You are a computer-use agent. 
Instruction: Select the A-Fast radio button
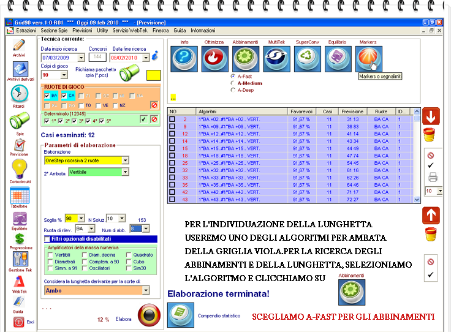233,77
